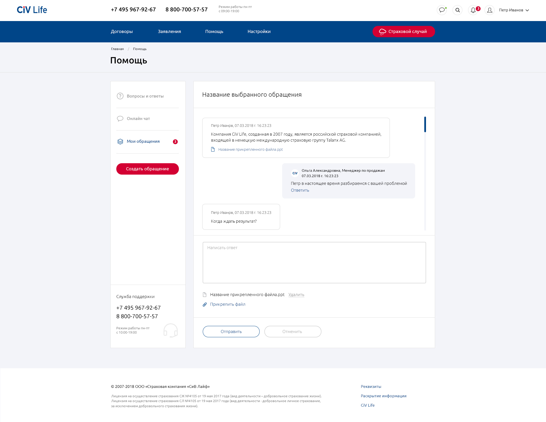Go to Настройки section
The image size is (546, 422).
coord(259,32)
